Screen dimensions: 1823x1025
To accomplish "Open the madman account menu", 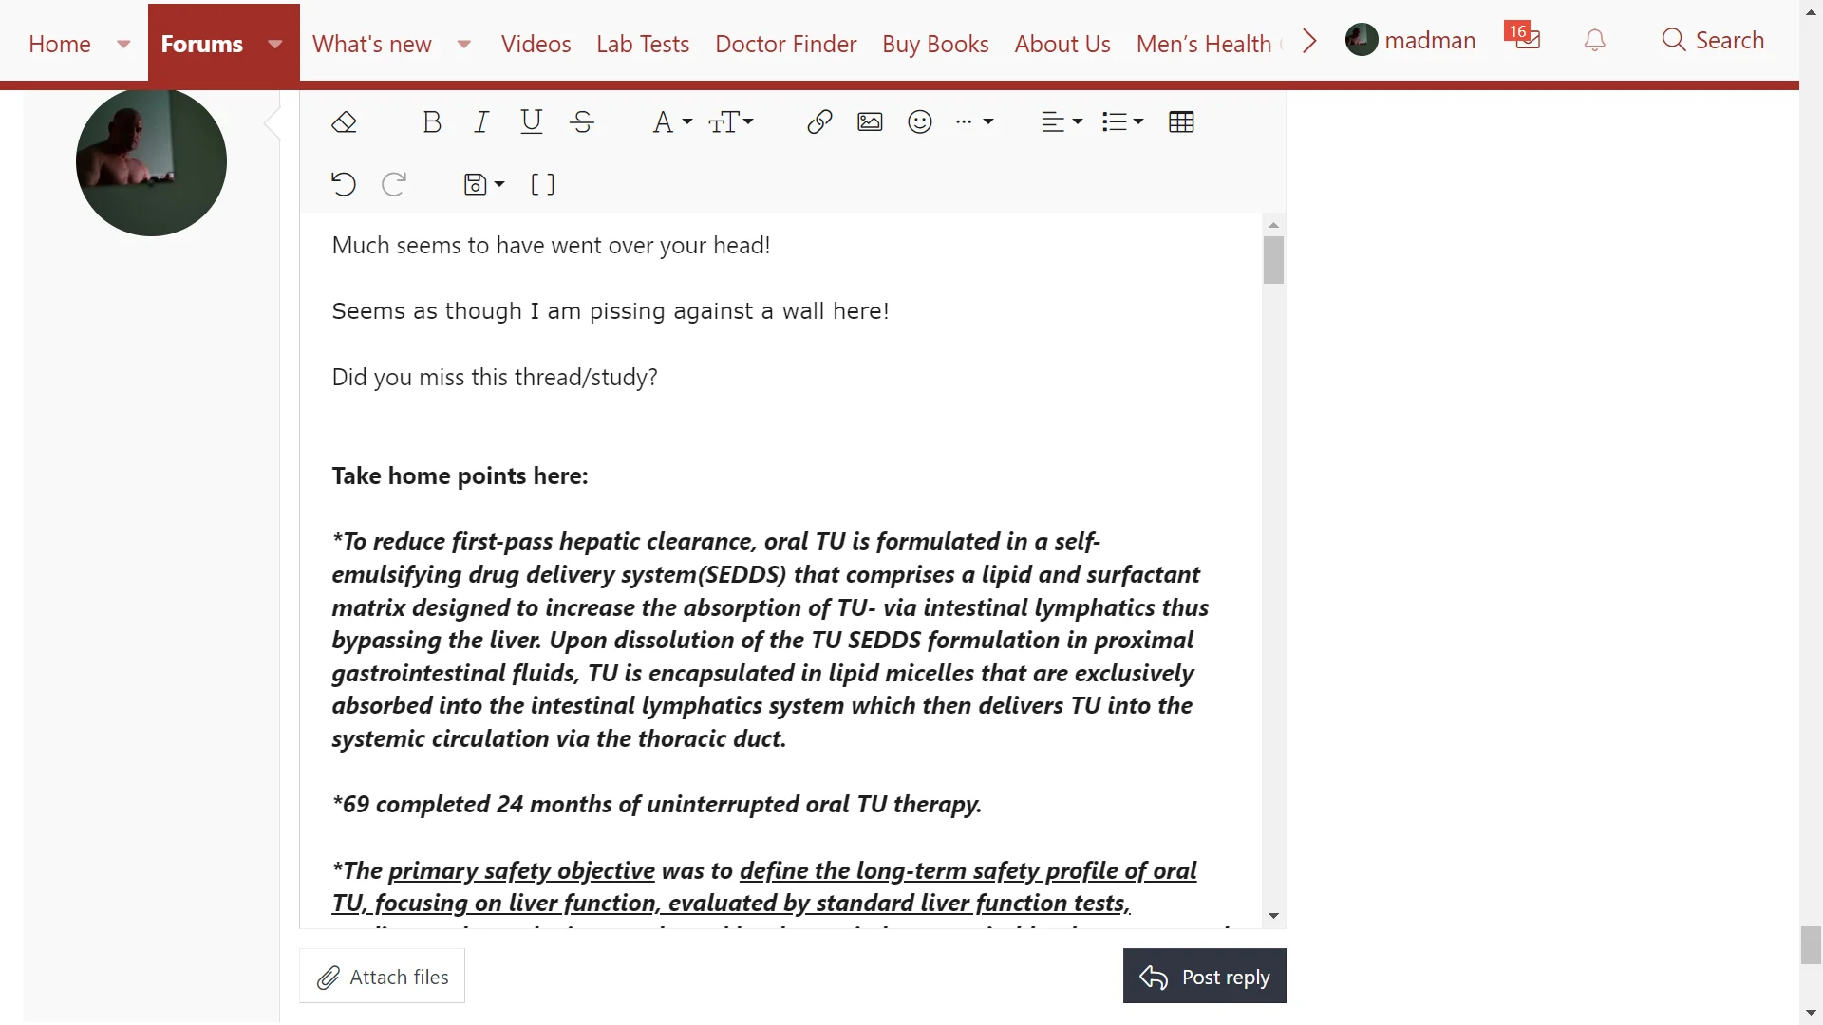I will point(1411,40).
